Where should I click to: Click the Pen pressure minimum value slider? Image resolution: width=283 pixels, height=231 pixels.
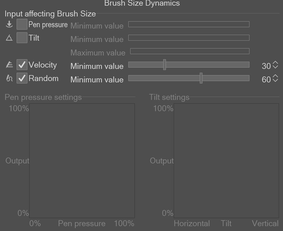tap(189, 24)
